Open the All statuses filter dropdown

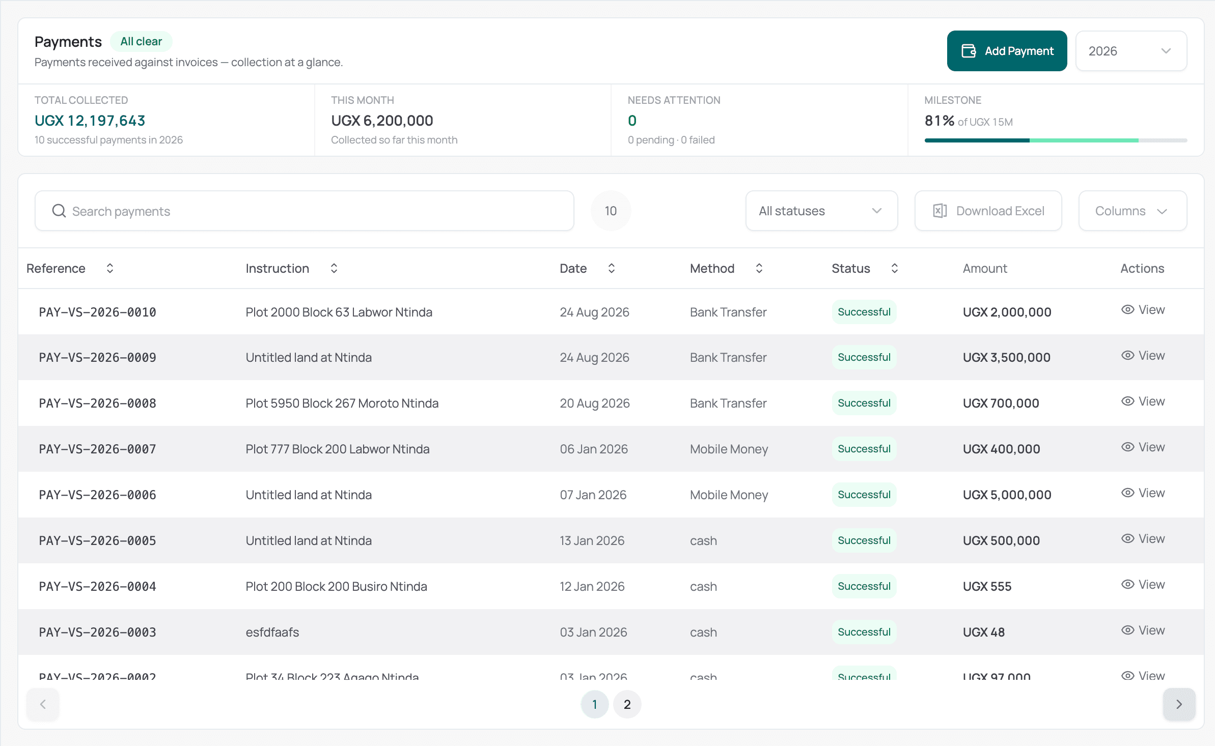click(x=821, y=211)
